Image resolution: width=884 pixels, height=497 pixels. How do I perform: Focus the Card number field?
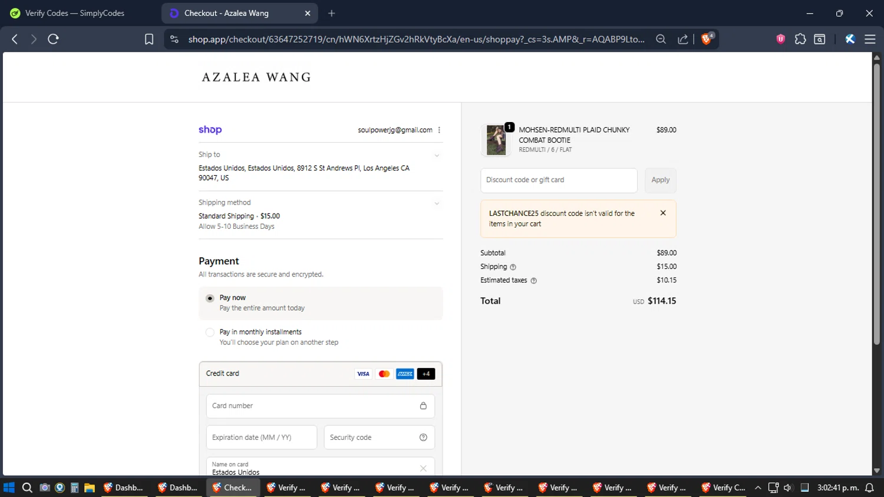321,406
